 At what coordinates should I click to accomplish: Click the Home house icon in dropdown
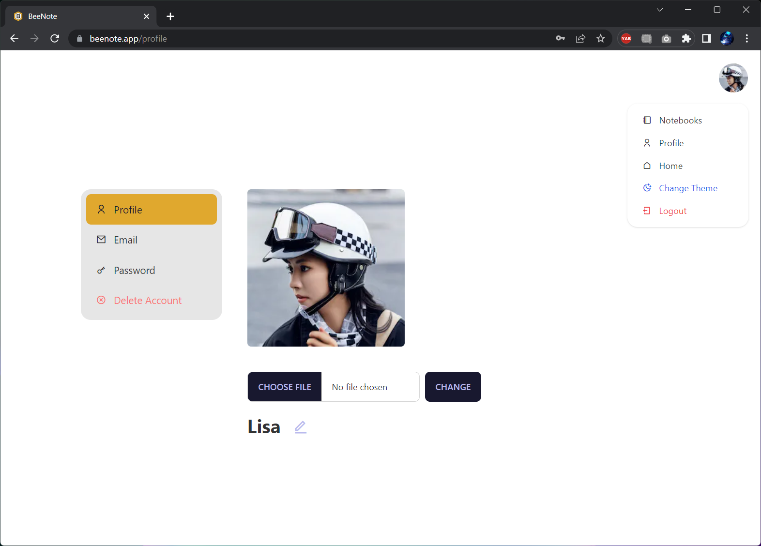[x=647, y=166]
